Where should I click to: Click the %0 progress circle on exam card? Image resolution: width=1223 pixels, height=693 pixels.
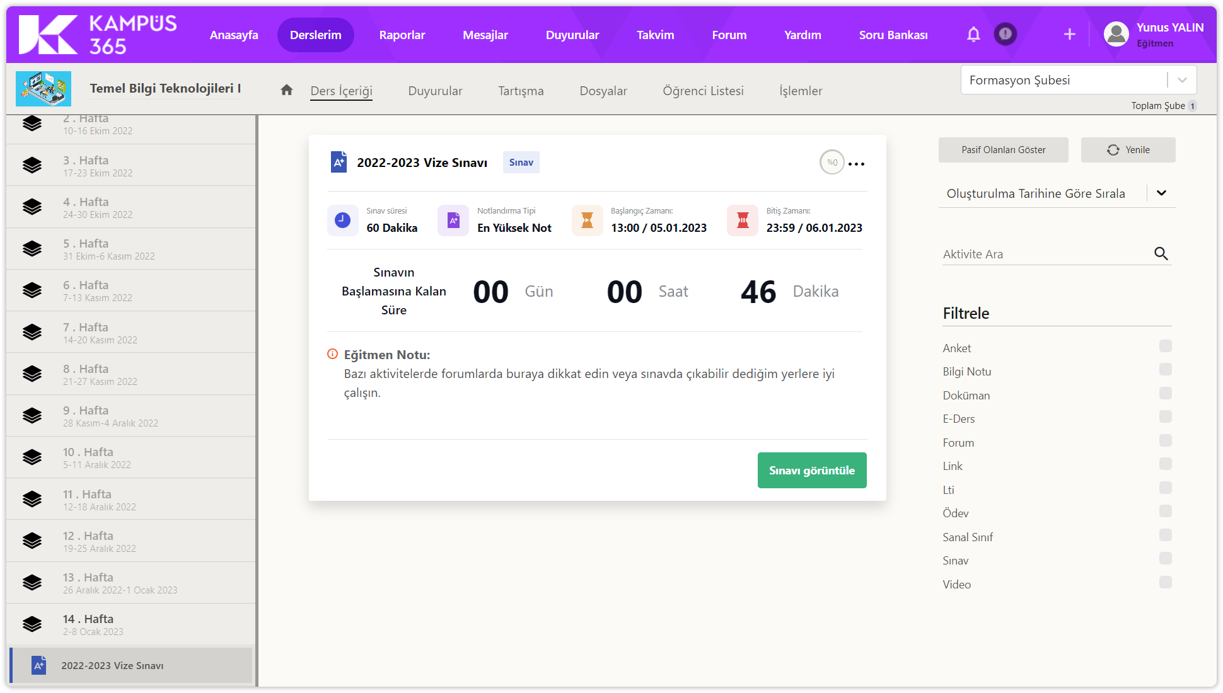tap(832, 163)
